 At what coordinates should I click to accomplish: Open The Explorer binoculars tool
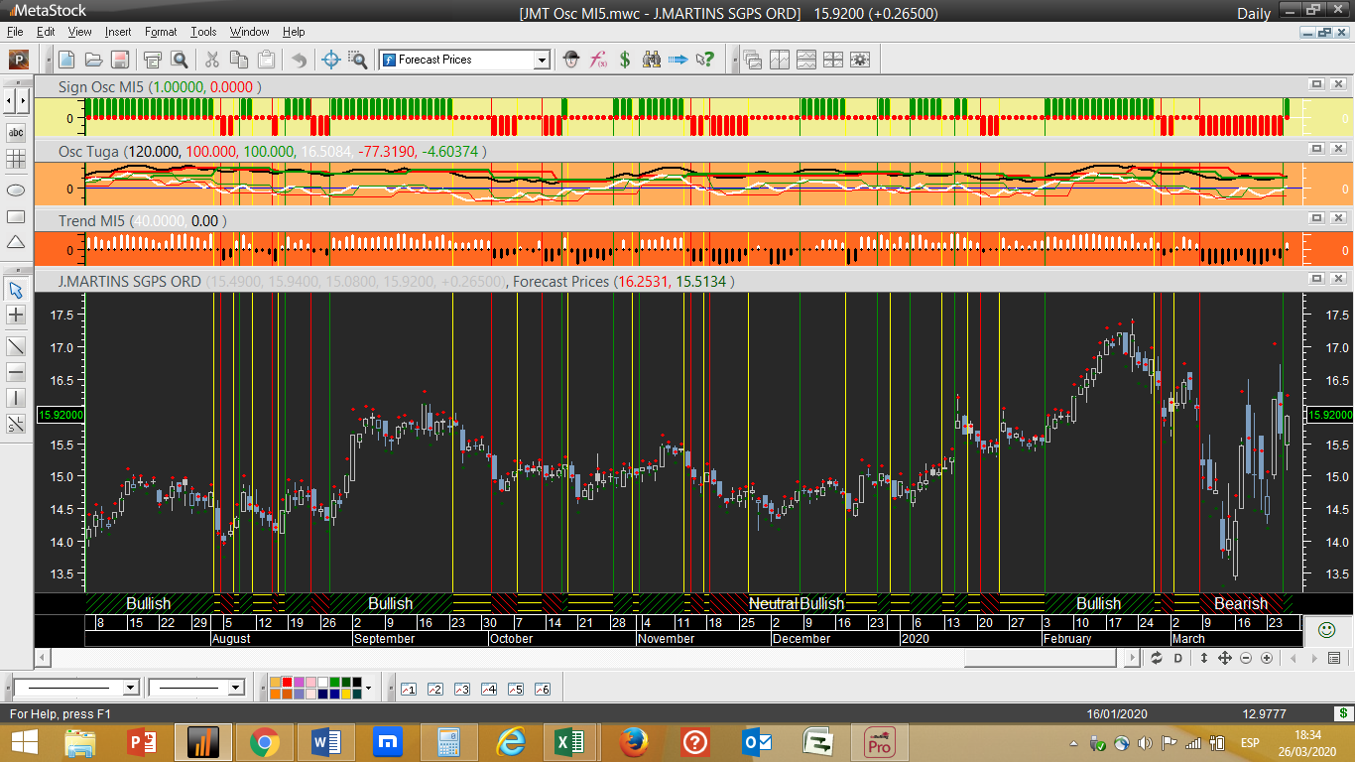652,60
